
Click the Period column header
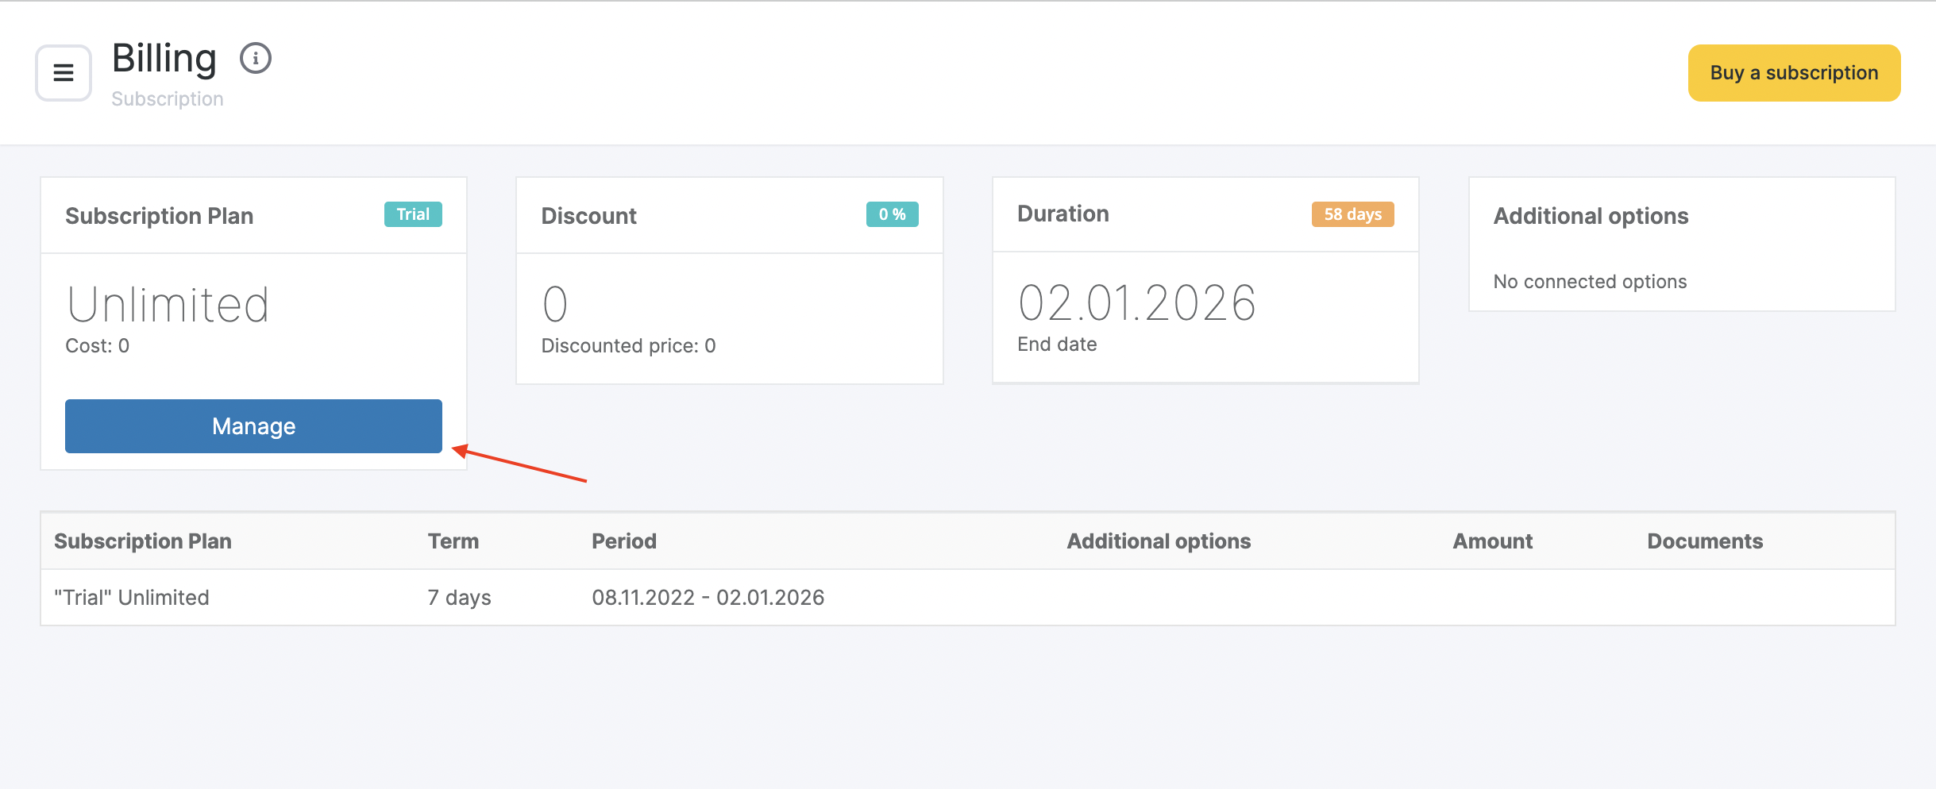point(623,541)
